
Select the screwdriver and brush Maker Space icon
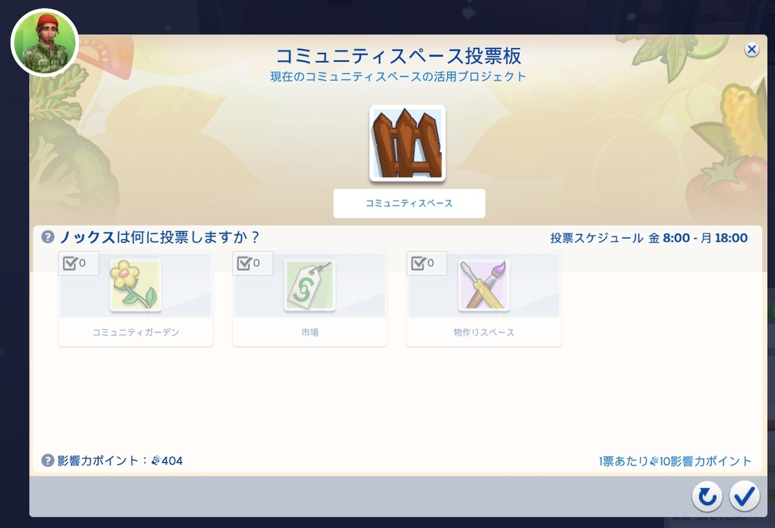click(x=484, y=285)
